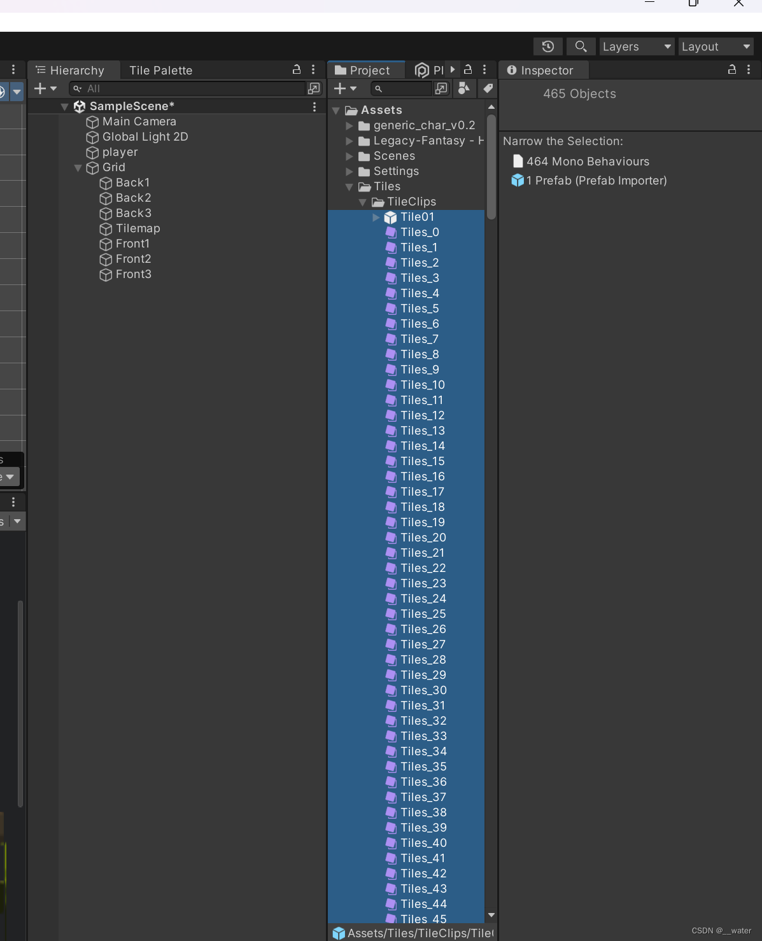Expand the Scenes folder
The height and width of the screenshot is (941, 762).
349,157
